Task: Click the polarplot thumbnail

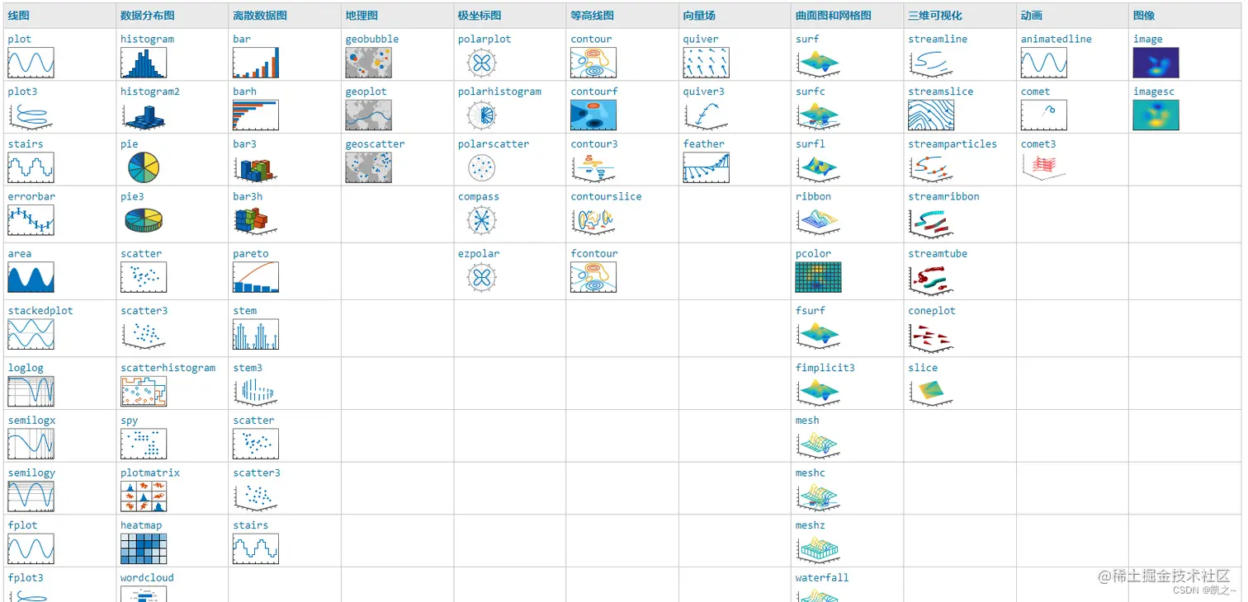Action: click(481, 63)
